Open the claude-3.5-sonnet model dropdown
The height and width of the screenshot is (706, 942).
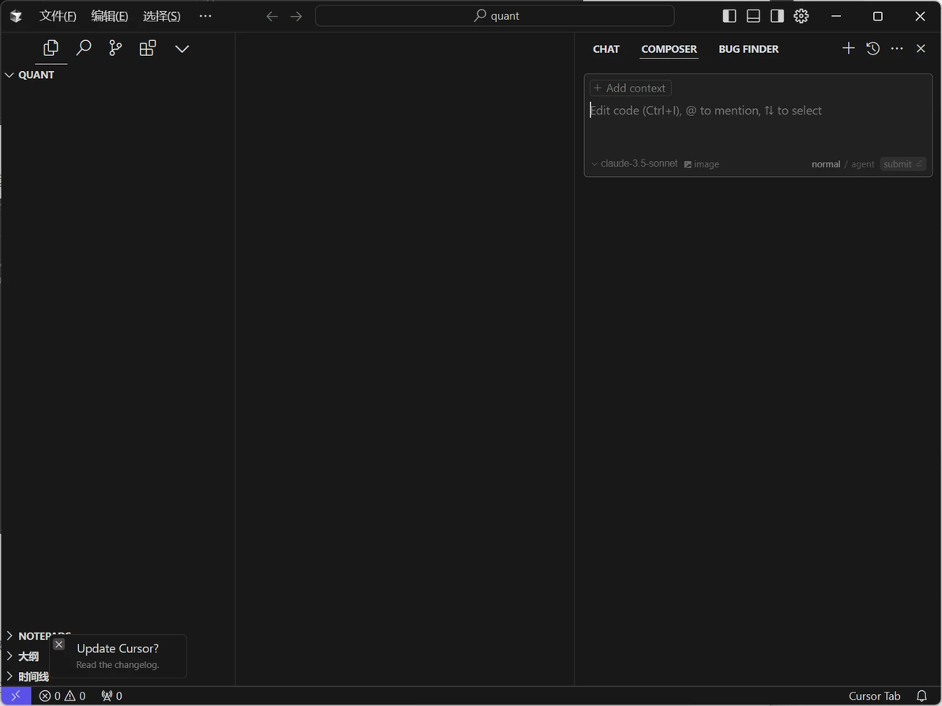point(635,163)
